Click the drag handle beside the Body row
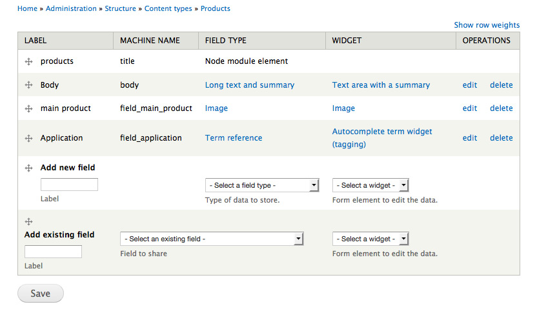Screen dimensions: 537x311 click(x=29, y=85)
